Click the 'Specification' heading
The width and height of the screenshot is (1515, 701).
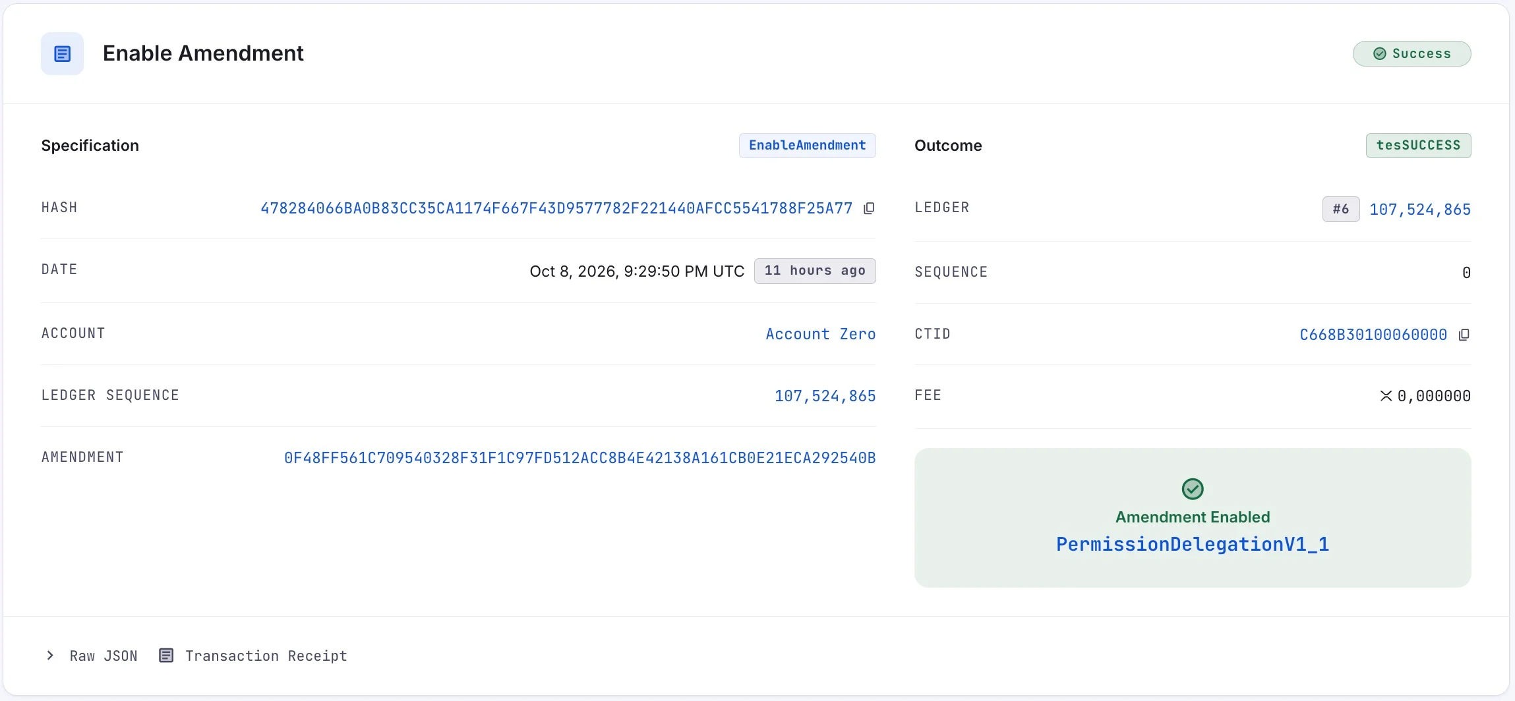(x=90, y=146)
